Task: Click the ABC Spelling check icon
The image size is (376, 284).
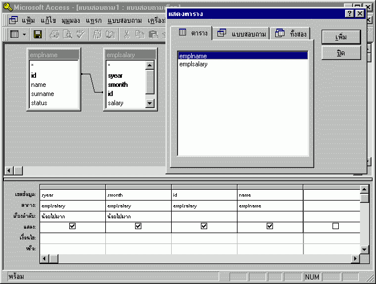Action: (x=80, y=34)
